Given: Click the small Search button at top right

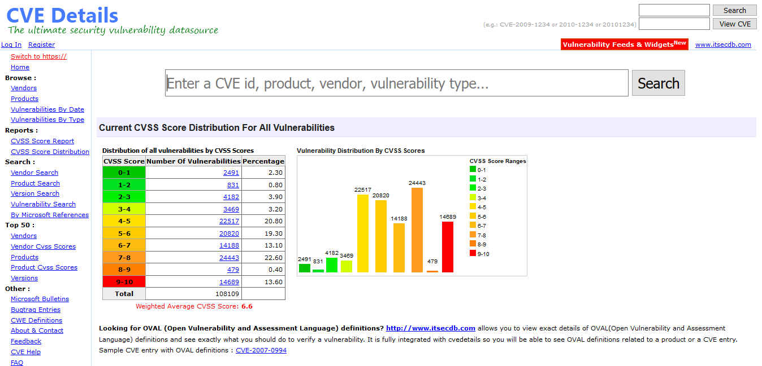Looking at the screenshot, I should point(734,10).
